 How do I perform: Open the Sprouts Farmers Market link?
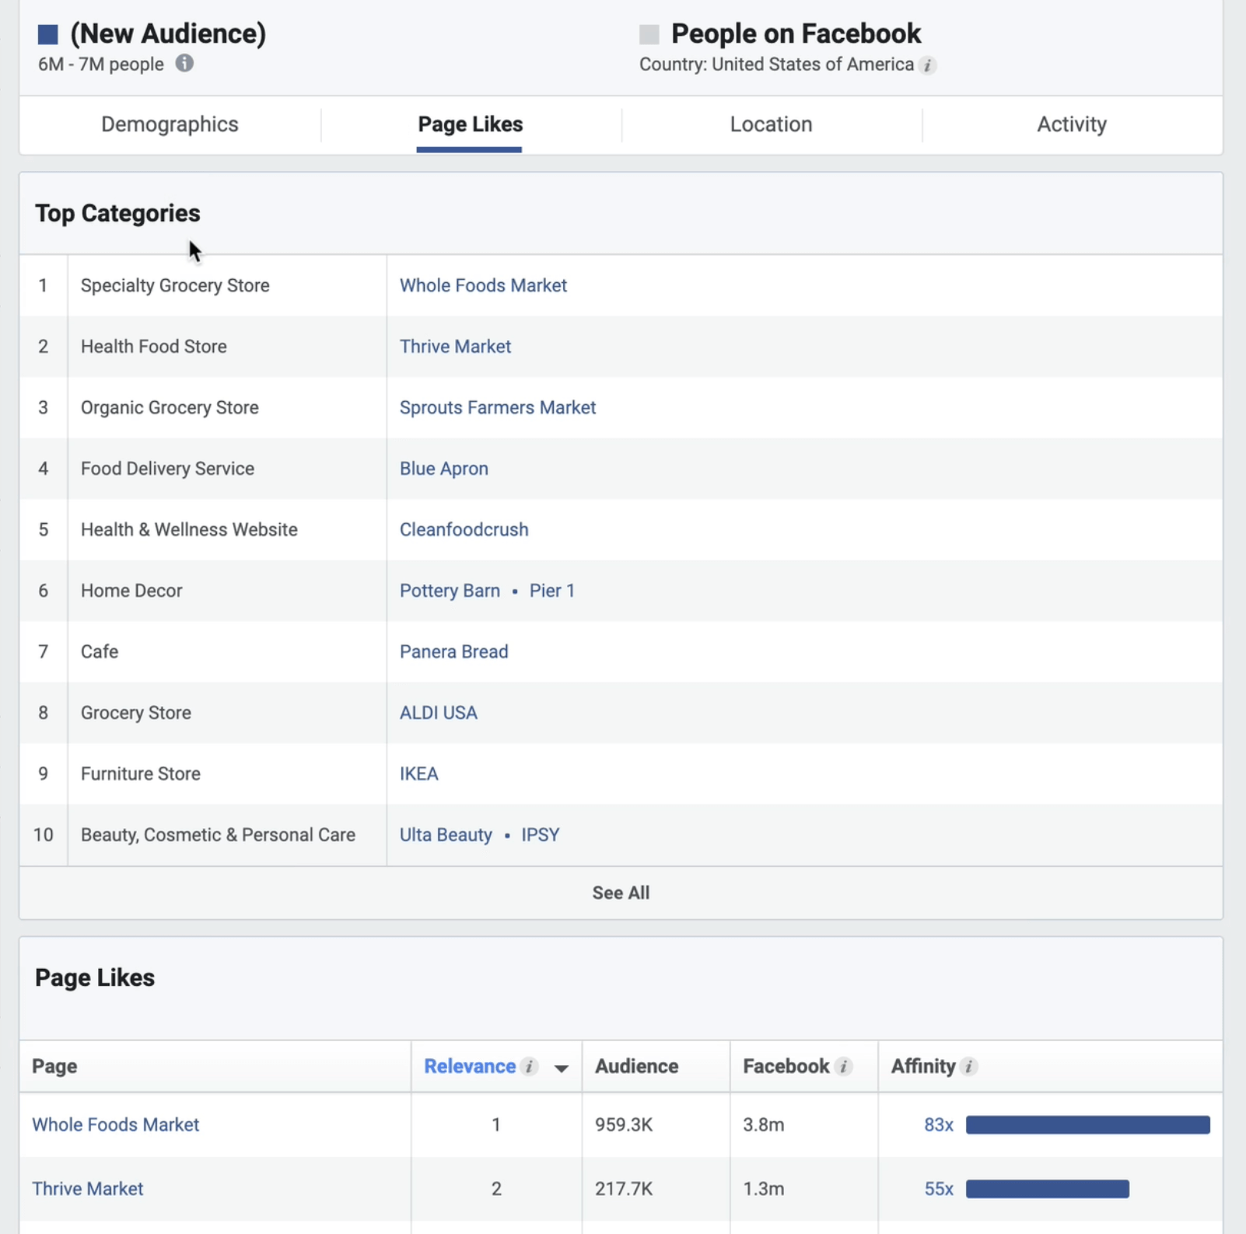pyautogui.click(x=498, y=407)
